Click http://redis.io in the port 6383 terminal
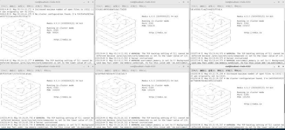Viewport: 285px width, 130px height. pos(63,97)
